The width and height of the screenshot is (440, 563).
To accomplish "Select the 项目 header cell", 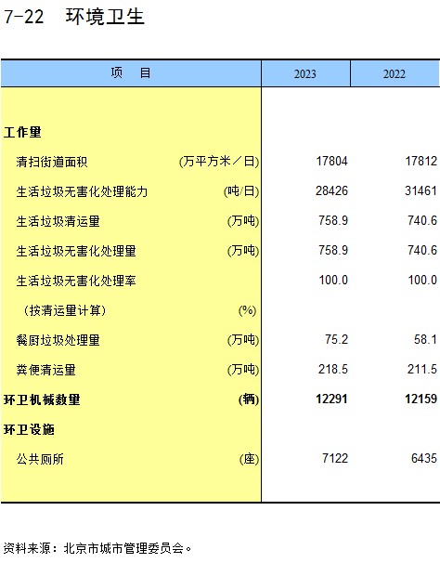I will point(131,73).
